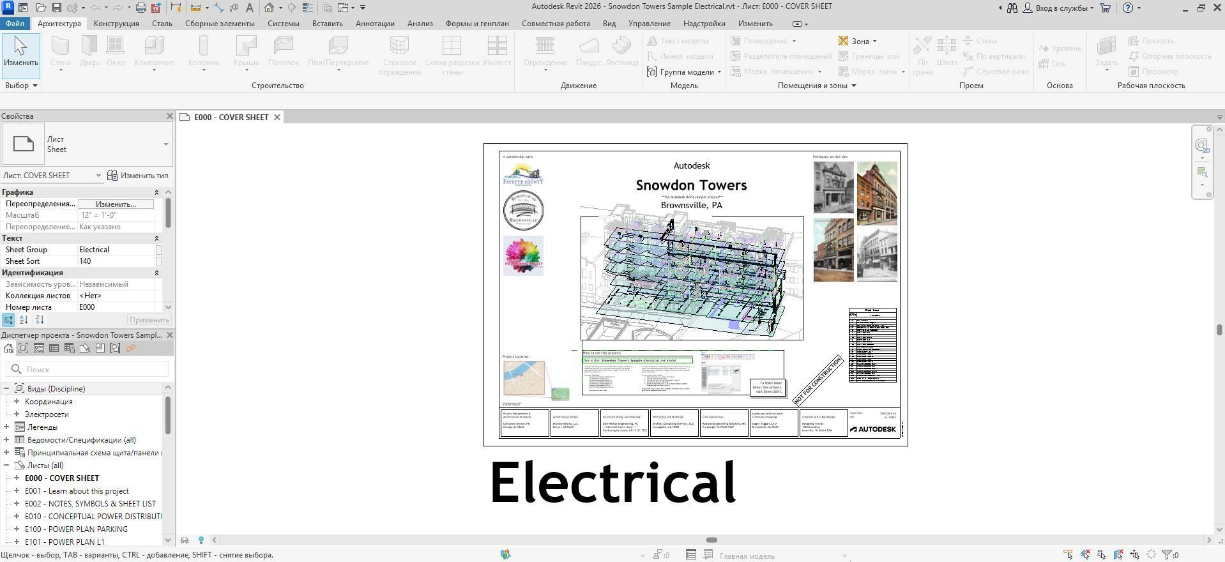The image size is (1225, 562).
Task: Click the orange Revit Links chain icon
Action: pos(130,348)
